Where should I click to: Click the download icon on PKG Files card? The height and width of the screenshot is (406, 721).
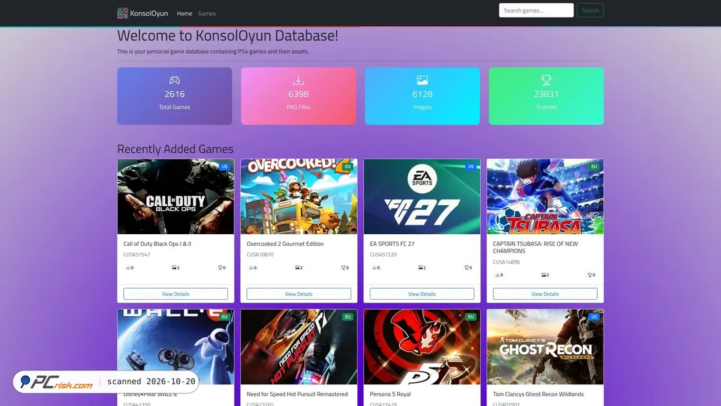point(298,80)
